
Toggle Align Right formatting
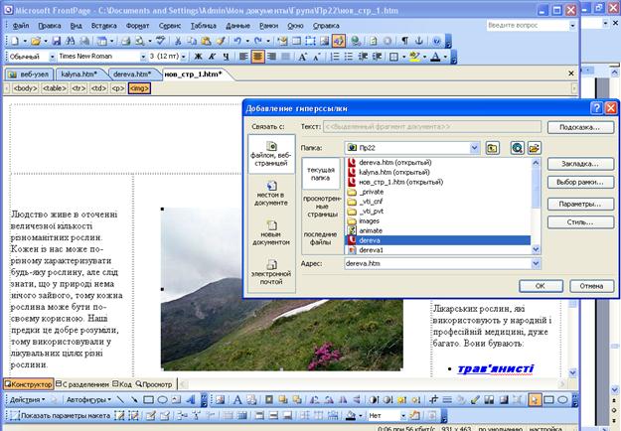[x=271, y=57]
